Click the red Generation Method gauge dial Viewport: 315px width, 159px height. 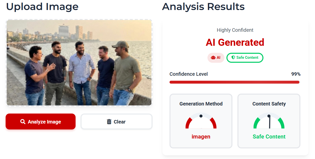click(201, 121)
